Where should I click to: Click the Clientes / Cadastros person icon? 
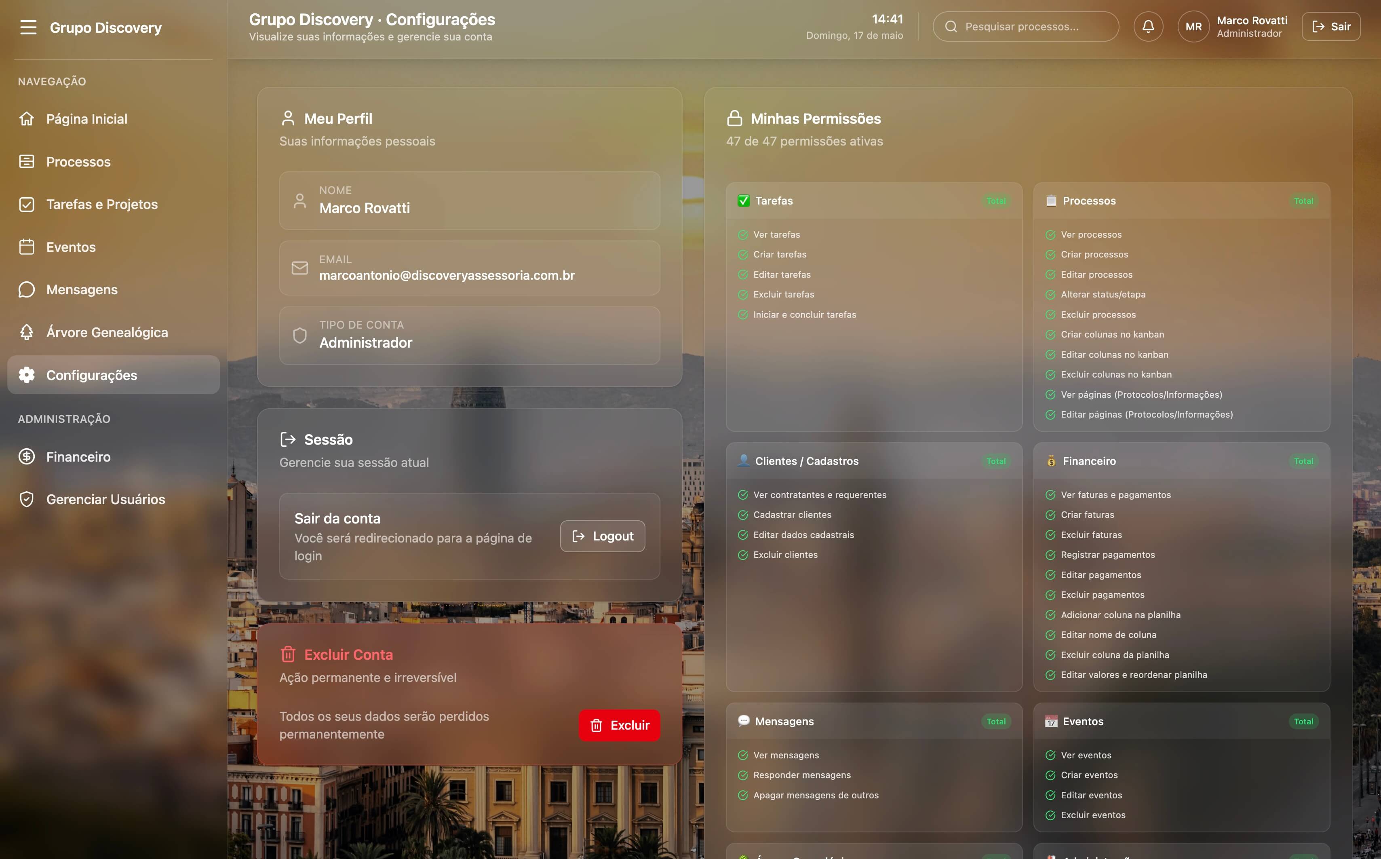[743, 461]
